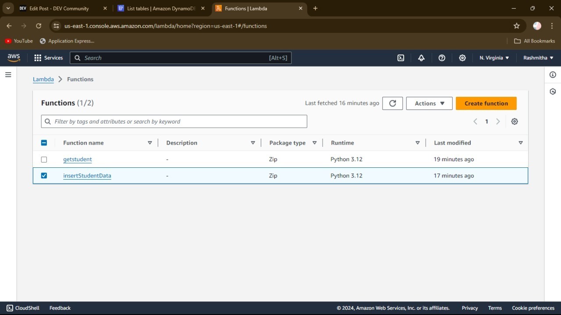Launch CloudShell from the top navigation icon

point(401,58)
